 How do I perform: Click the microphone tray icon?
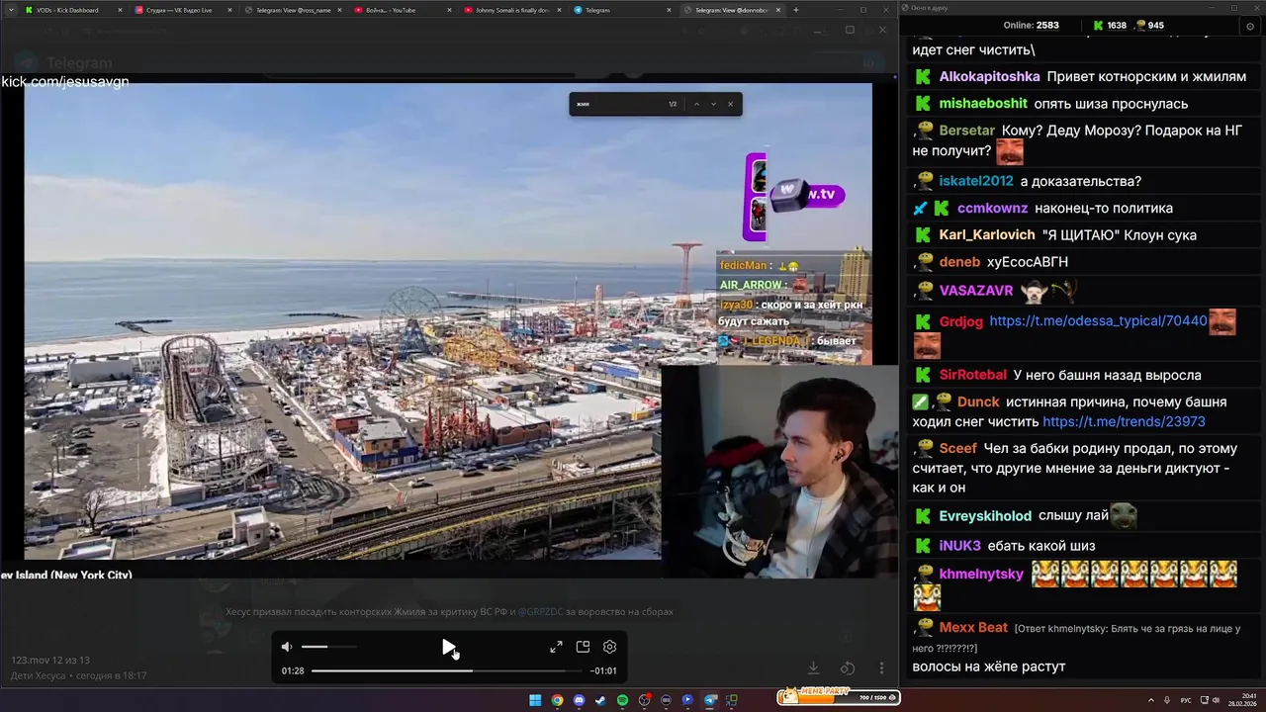click(x=1167, y=700)
